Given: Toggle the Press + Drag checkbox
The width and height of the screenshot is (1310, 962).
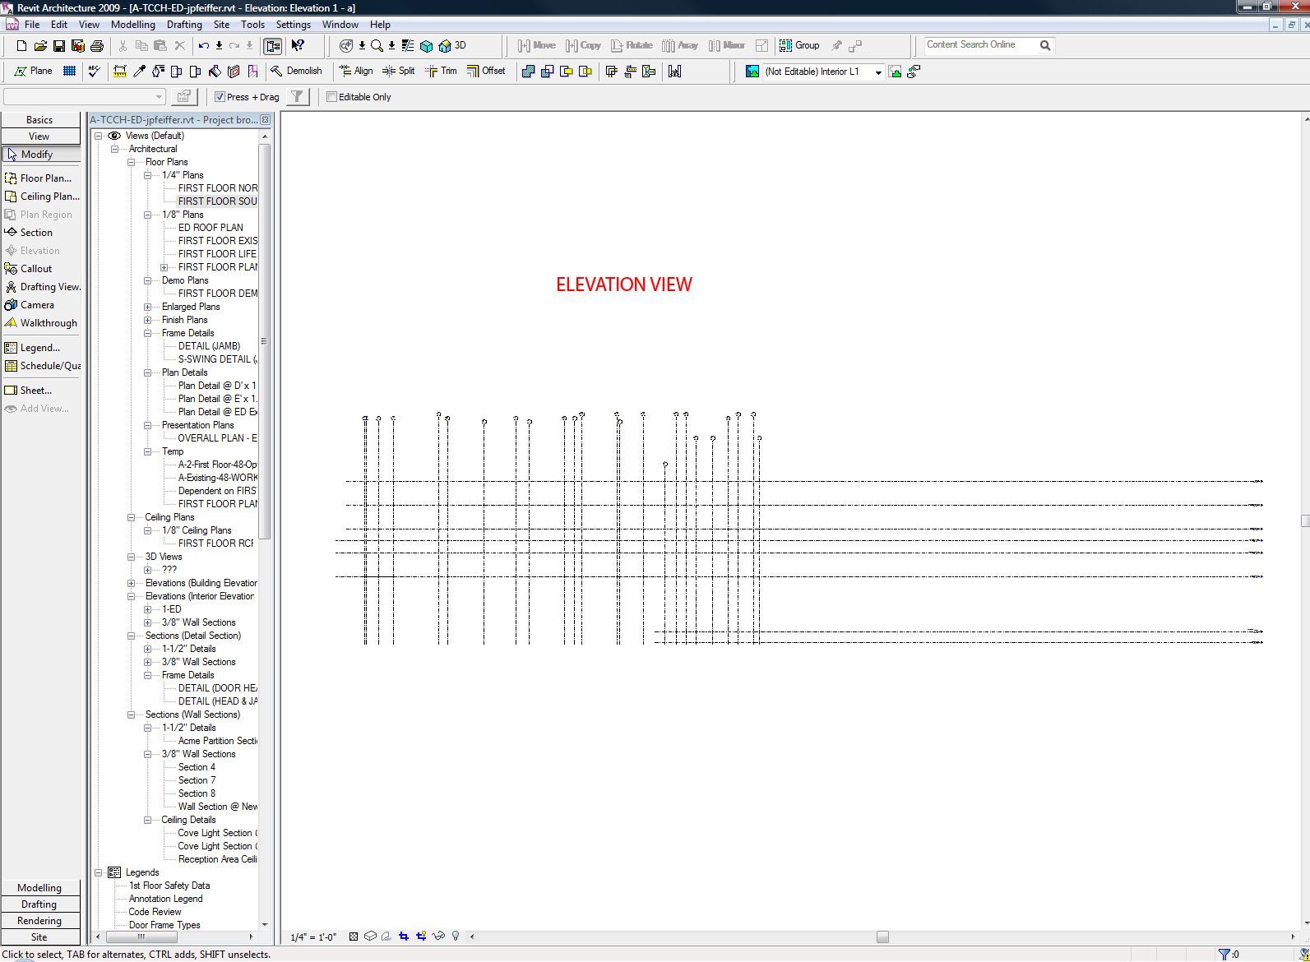Looking at the screenshot, I should click(220, 97).
